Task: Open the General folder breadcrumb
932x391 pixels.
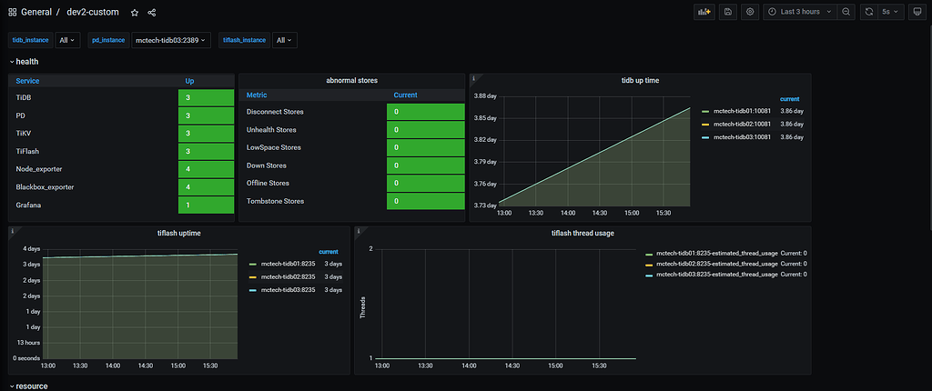Action: coord(36,13)
